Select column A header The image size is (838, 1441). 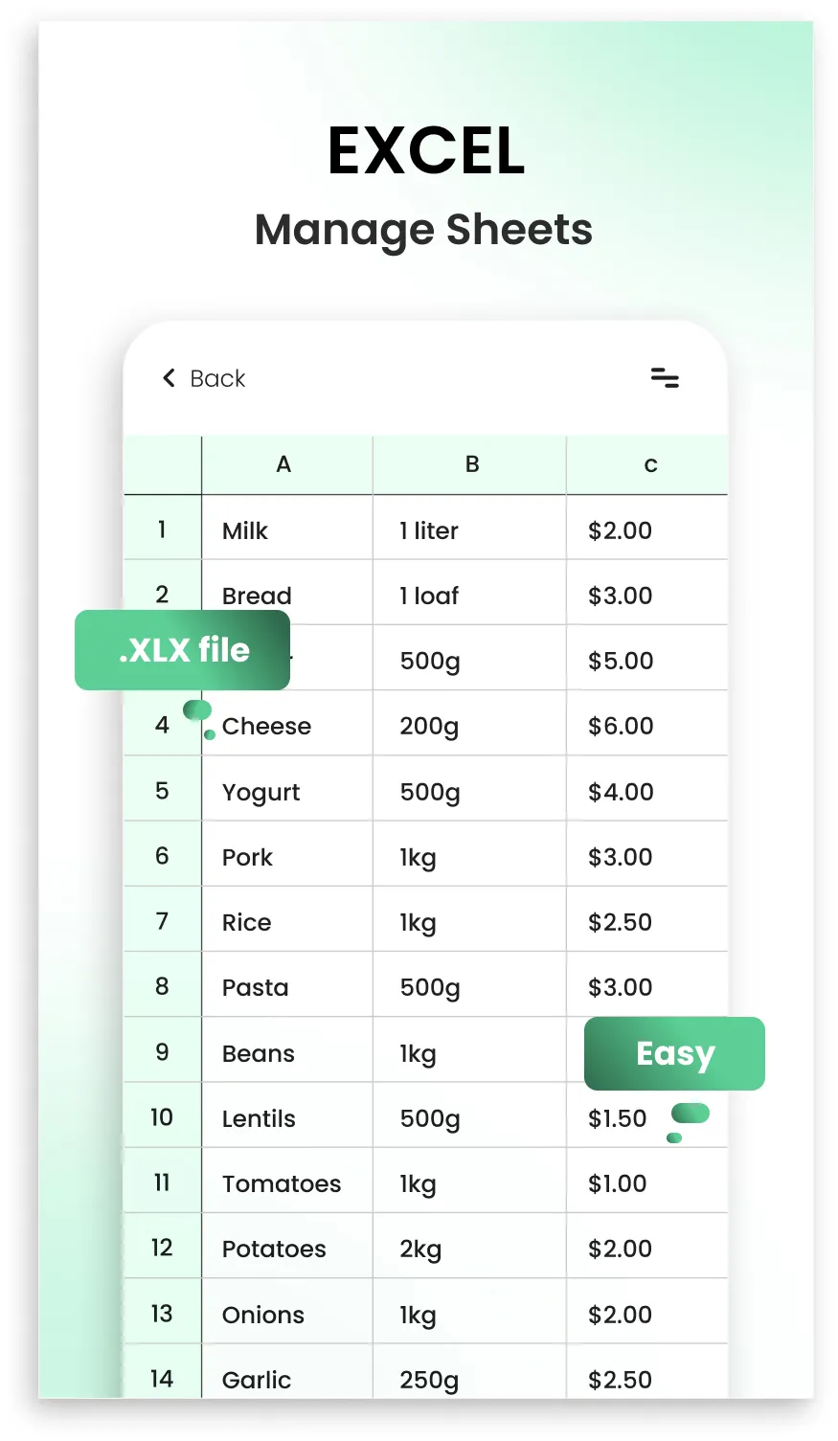286,465
